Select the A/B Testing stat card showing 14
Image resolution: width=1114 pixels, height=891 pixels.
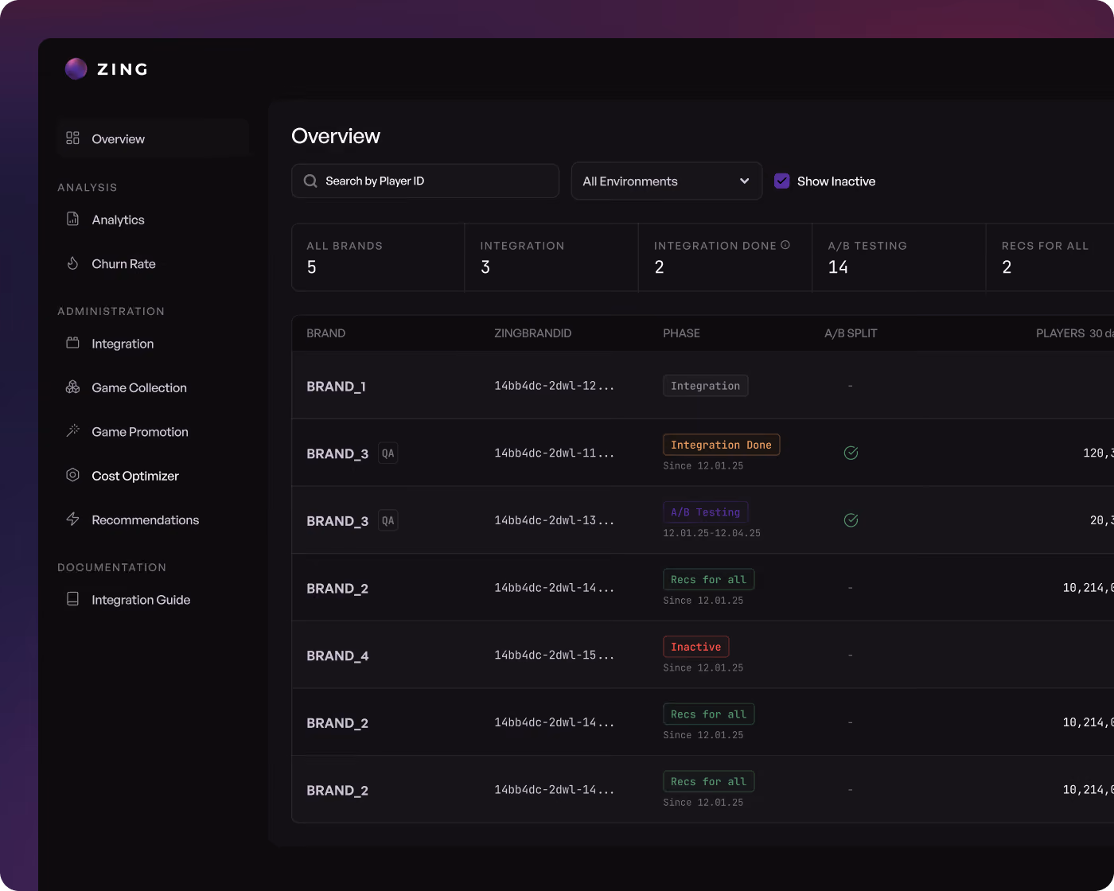point(898,257)
